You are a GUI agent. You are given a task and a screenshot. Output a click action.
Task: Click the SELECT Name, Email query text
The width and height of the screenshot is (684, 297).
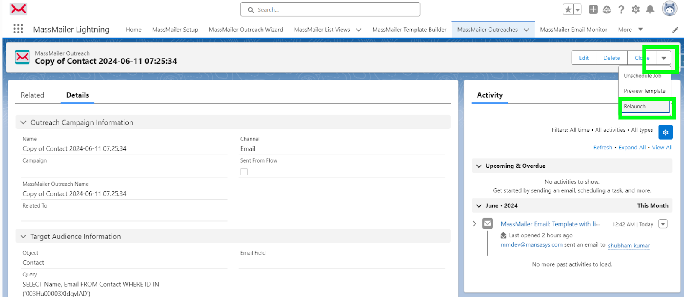tap(91, 289)
